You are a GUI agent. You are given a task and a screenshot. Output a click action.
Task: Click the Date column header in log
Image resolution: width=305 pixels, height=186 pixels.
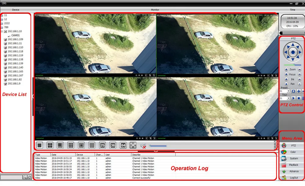[x=63, y=155]
